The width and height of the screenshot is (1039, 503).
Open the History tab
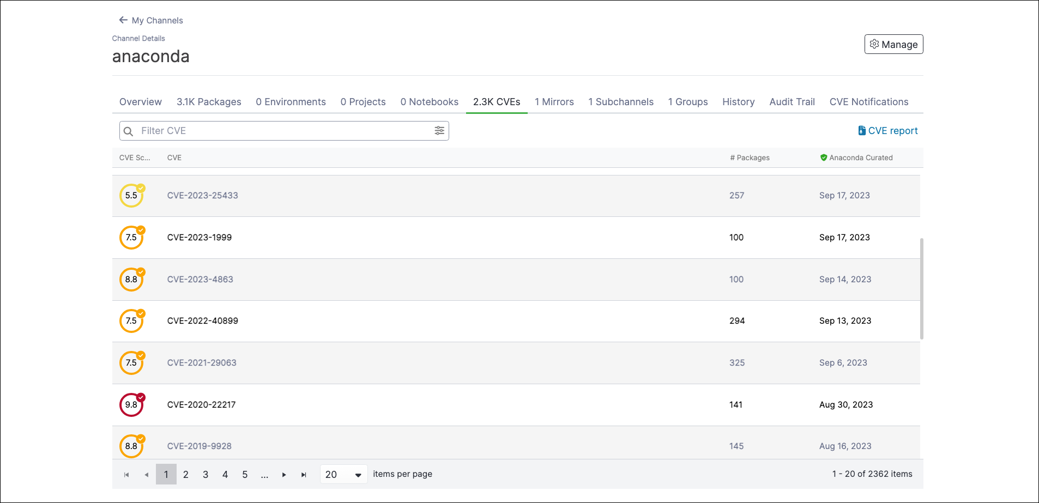click(739, 102)
